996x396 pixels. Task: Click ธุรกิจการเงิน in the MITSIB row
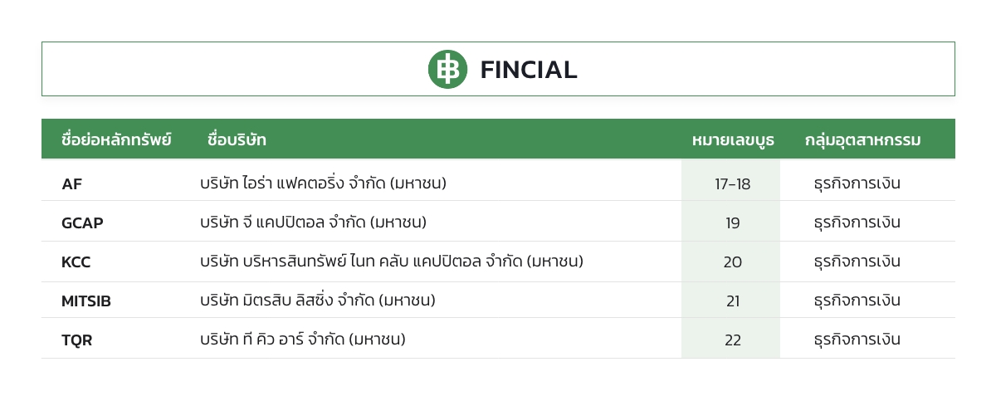click(857, 300)
